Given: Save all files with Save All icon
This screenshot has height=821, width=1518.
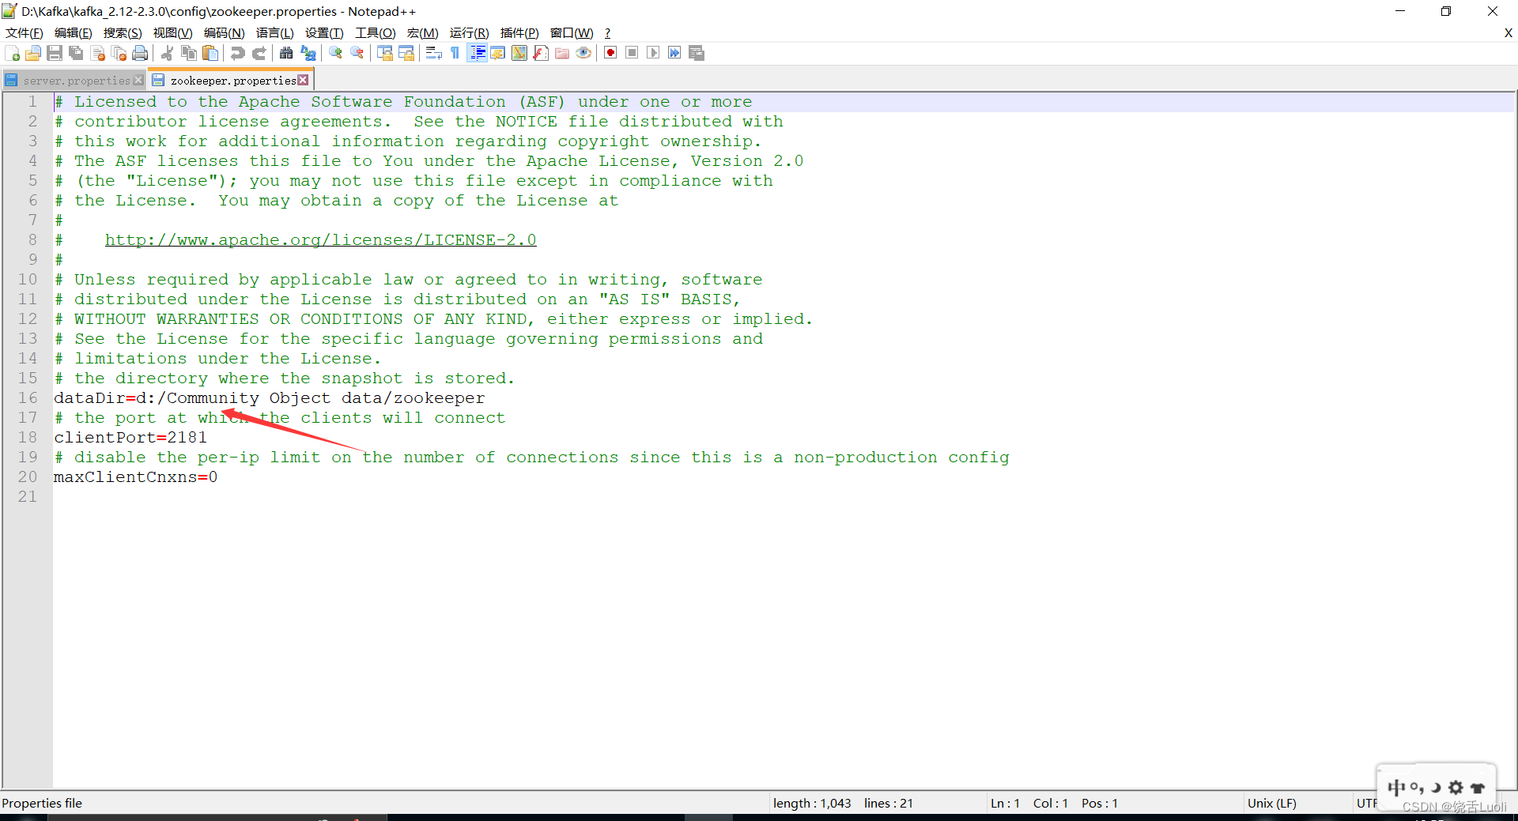Looking at the screenshot, I should [76, 53].
